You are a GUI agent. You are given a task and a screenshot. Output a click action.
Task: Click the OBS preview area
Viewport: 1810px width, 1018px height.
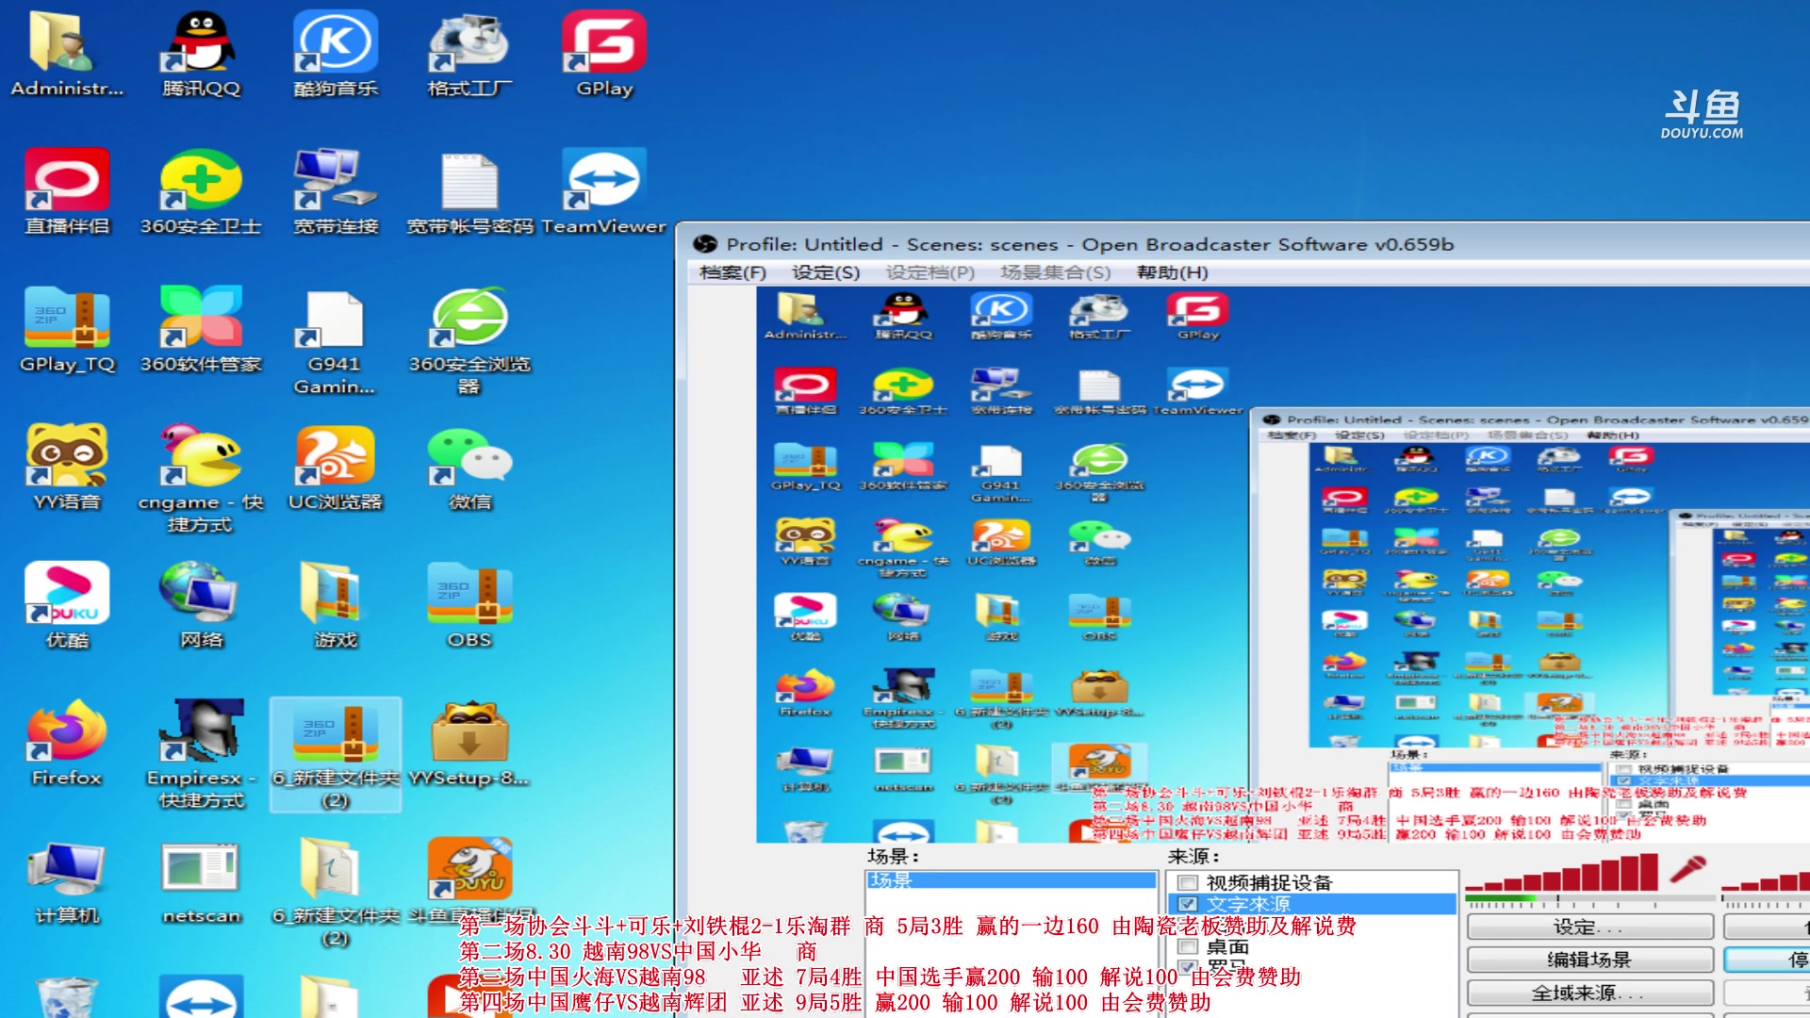pos(1282,564)
